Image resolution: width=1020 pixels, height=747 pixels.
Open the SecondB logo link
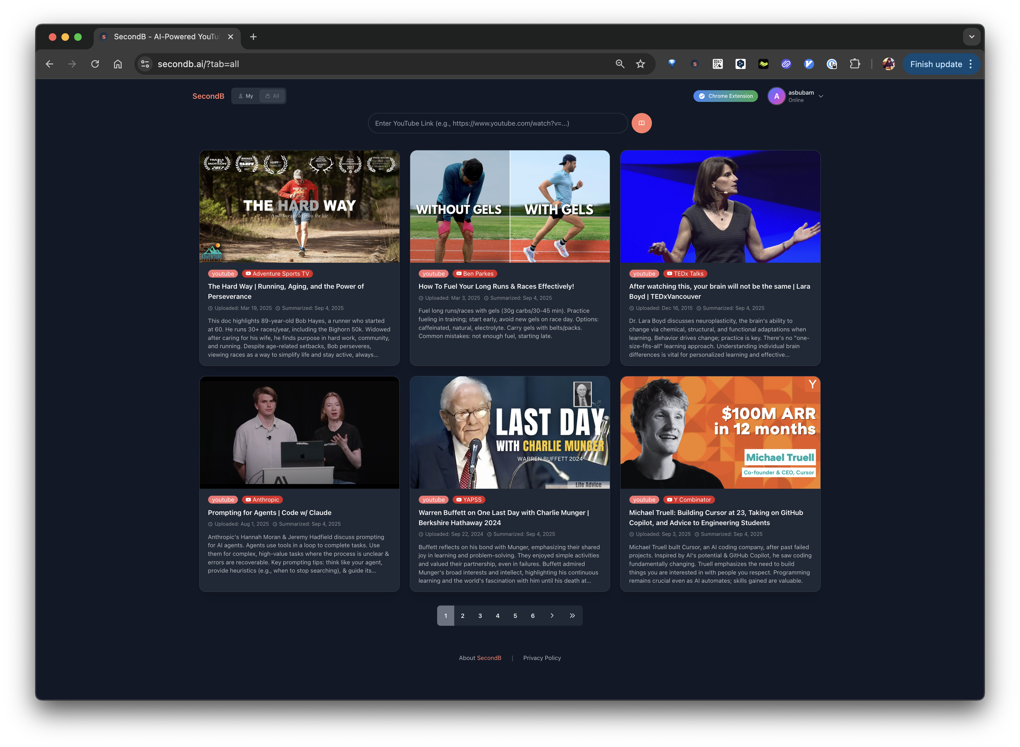pyautogui.click(x=208, y=96)
